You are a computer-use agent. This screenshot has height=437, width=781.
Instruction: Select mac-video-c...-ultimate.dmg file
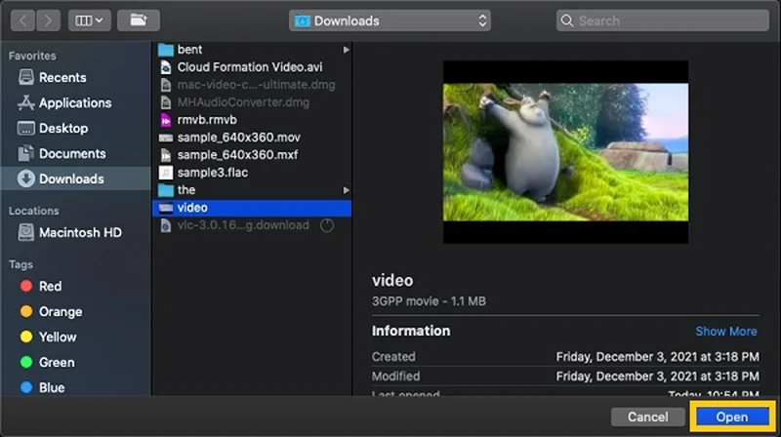tap(252, 85)
